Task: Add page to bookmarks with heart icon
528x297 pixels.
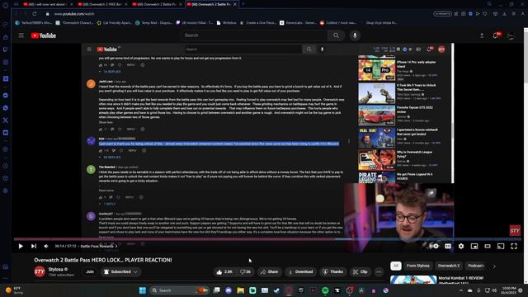Action: pyautogui.click(x=485, y=14)
